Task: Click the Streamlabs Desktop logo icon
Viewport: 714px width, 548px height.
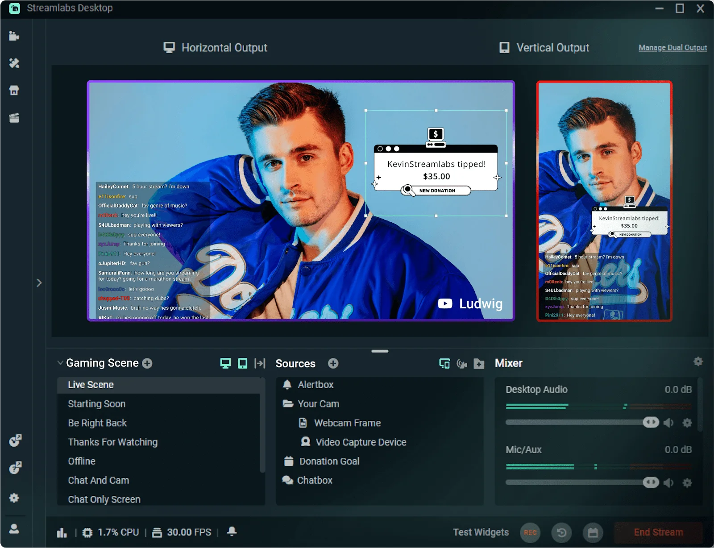Action: point(14,8)
